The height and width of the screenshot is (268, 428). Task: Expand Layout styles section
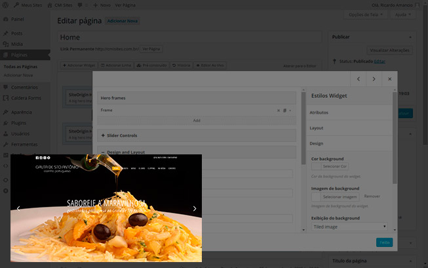pyautogui.click(x=349, y=128)
